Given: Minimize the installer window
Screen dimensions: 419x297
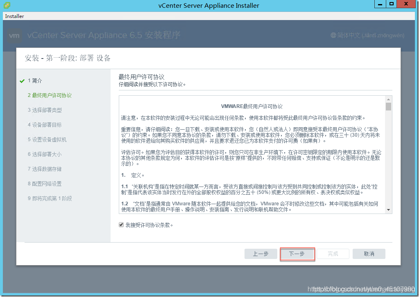Looking at the screenshot, I should (x=380, y=4).
